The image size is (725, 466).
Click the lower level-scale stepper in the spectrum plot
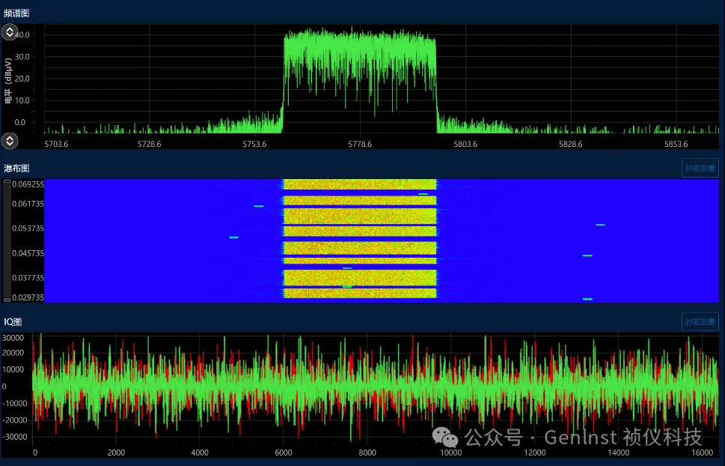point(9,140)
